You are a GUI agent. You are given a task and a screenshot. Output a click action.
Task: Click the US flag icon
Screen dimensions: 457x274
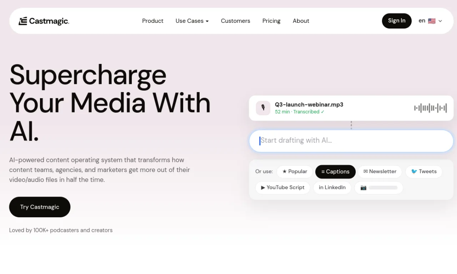tap(432, 21)
